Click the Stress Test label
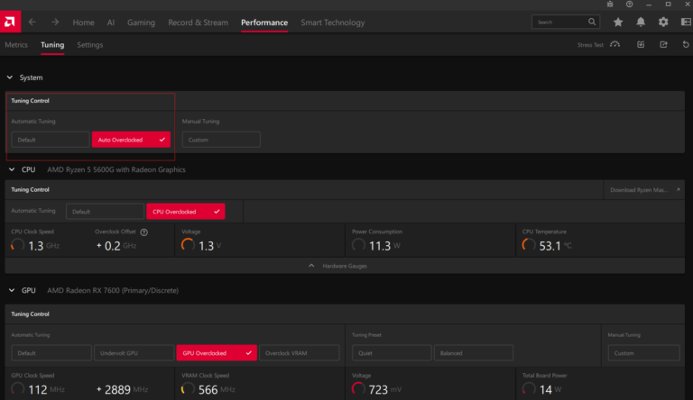This screenshot has width=693, height=400. [590, 45]
